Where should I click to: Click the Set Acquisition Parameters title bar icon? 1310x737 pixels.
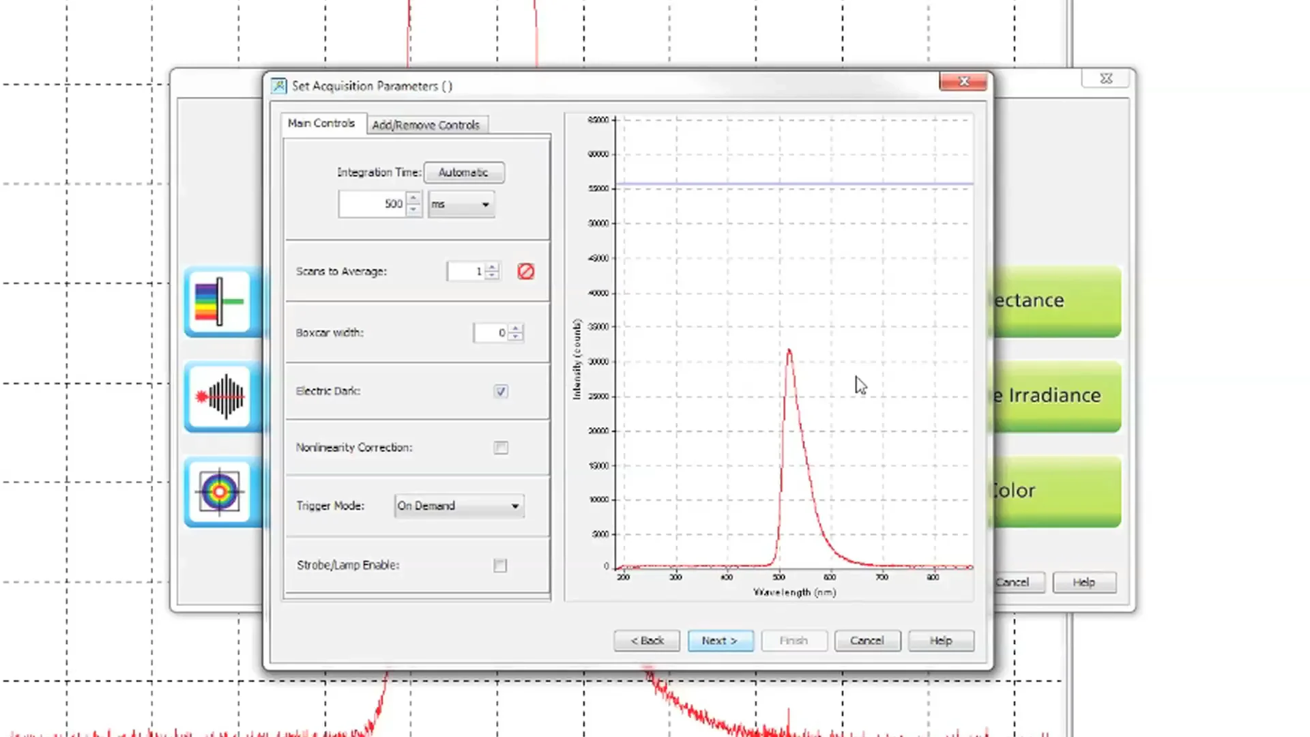[278, 85]
